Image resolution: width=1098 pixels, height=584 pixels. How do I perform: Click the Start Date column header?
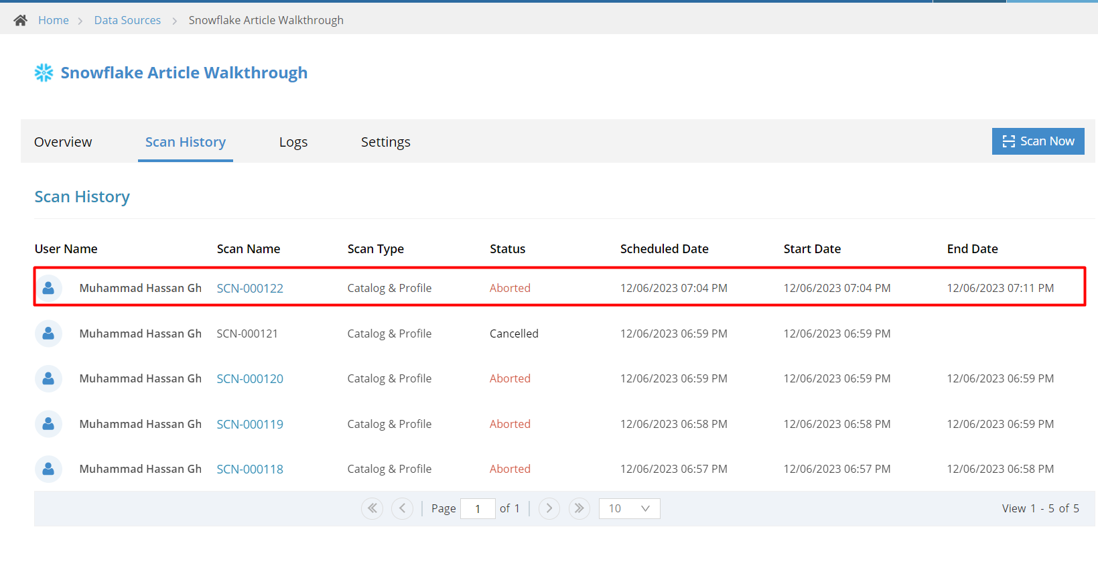click(812, 248)
